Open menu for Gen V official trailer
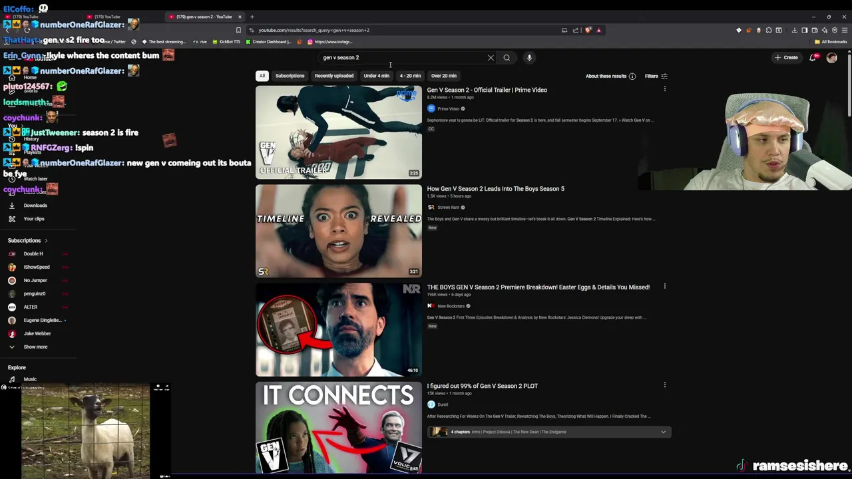This screenshot has width=852, height=479. point(664,89)
